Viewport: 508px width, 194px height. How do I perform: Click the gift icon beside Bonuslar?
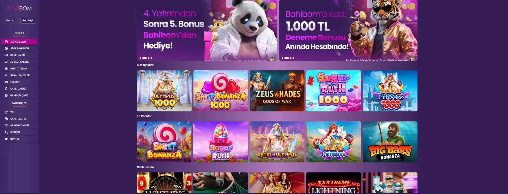[x=6, y=42]
